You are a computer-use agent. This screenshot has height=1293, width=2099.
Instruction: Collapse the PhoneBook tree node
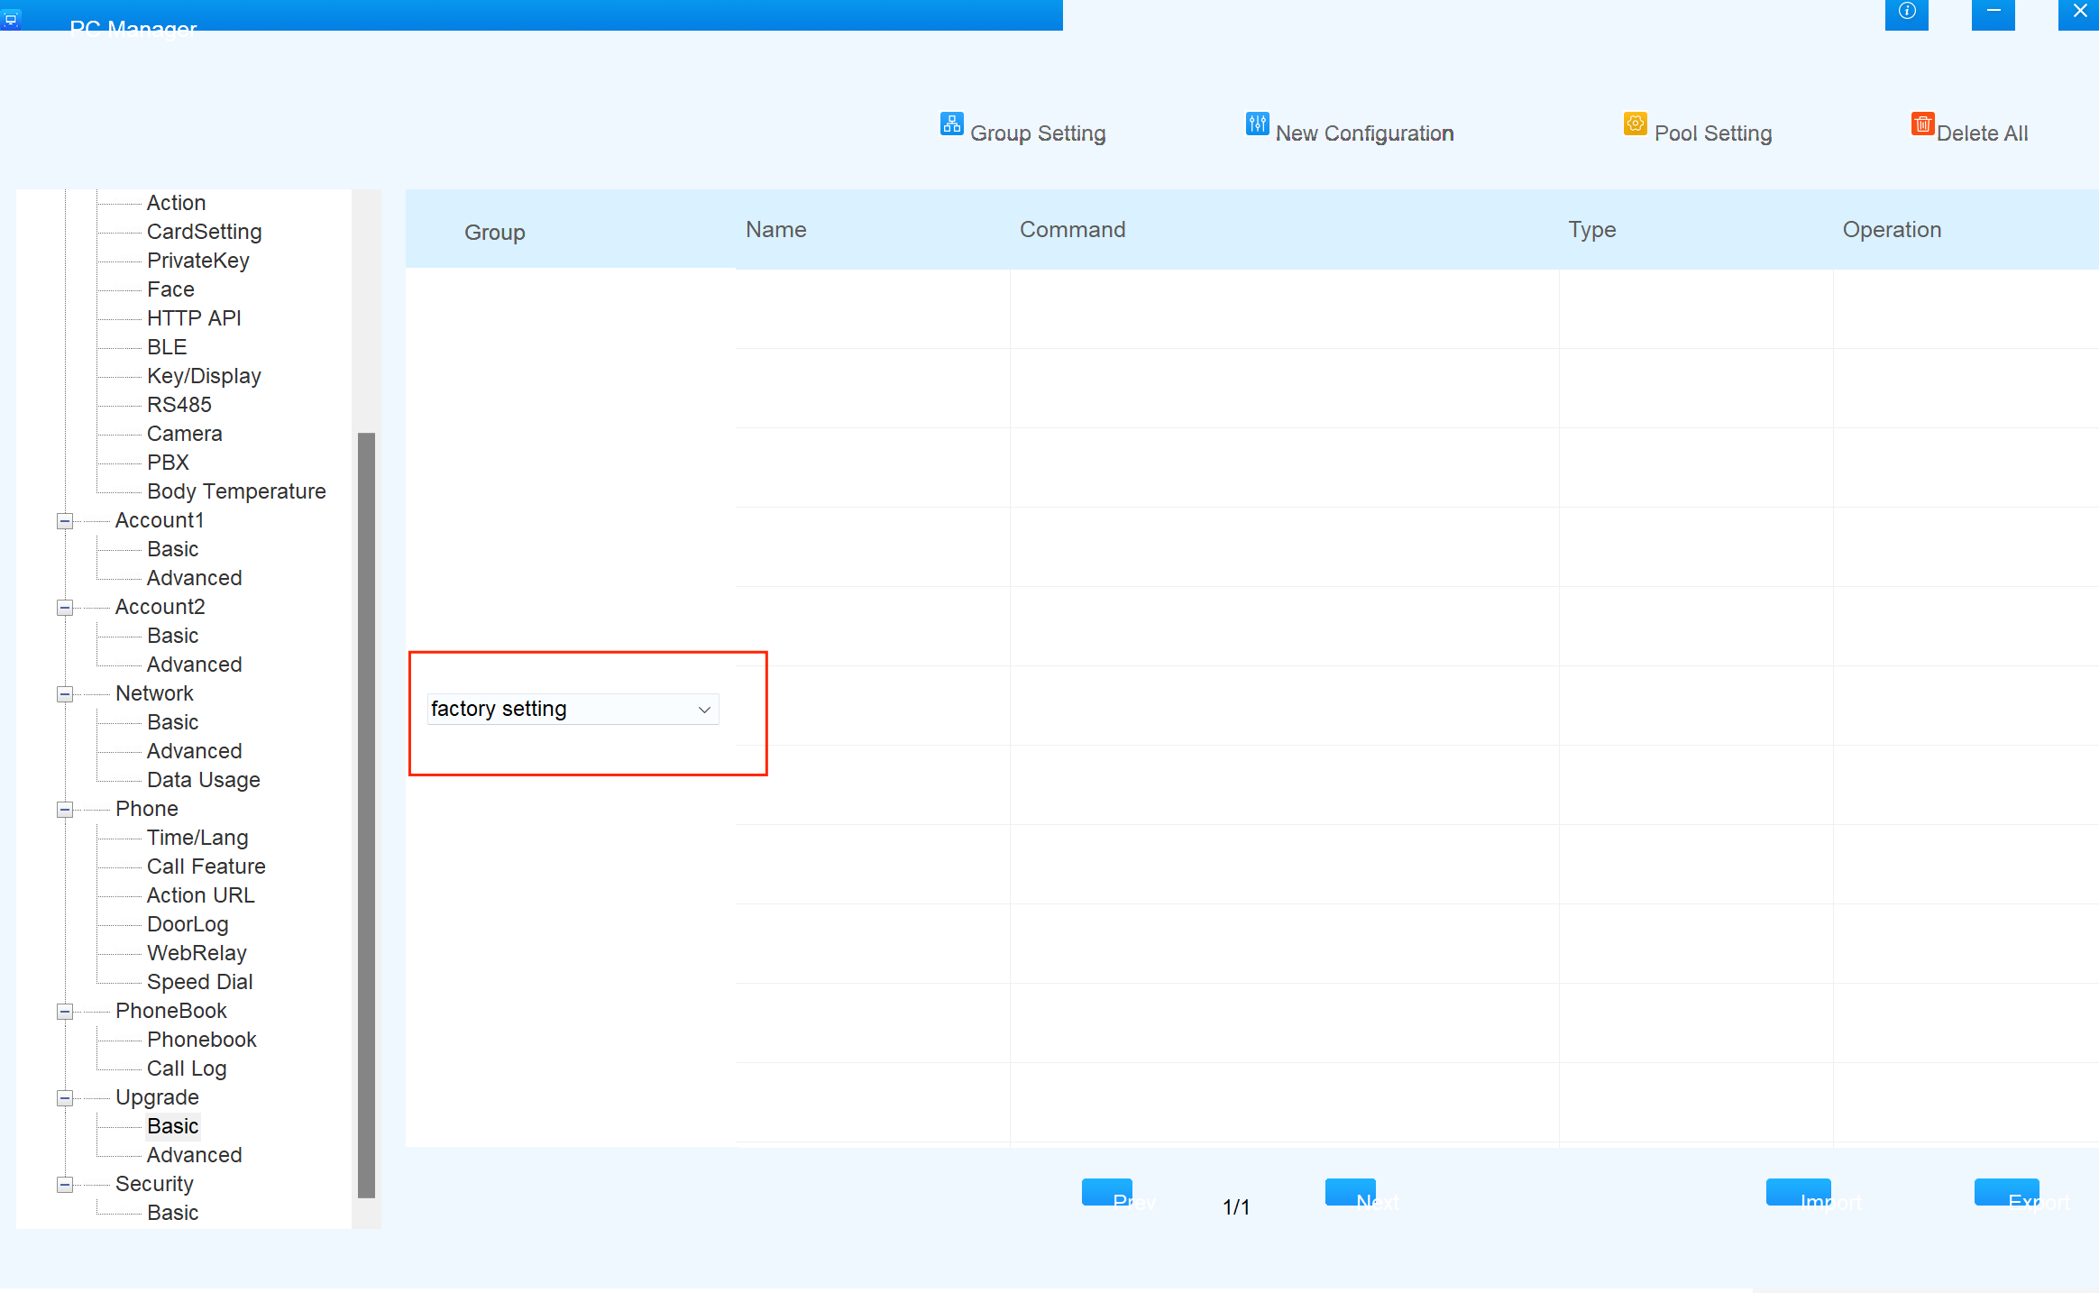(x=65, y=1012)
